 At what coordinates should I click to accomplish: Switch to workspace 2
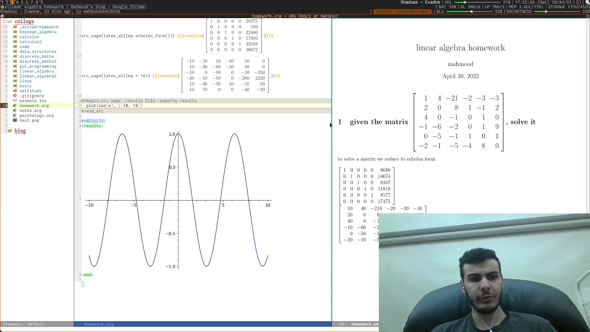pos(7,2)
